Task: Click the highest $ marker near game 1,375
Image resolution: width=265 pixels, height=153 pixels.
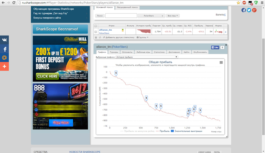Action: click(x=195, y=107)
